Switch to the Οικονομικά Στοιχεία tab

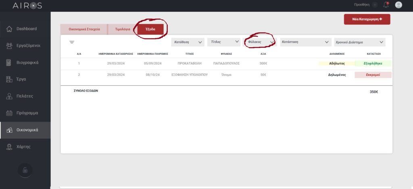coord(84,29)
